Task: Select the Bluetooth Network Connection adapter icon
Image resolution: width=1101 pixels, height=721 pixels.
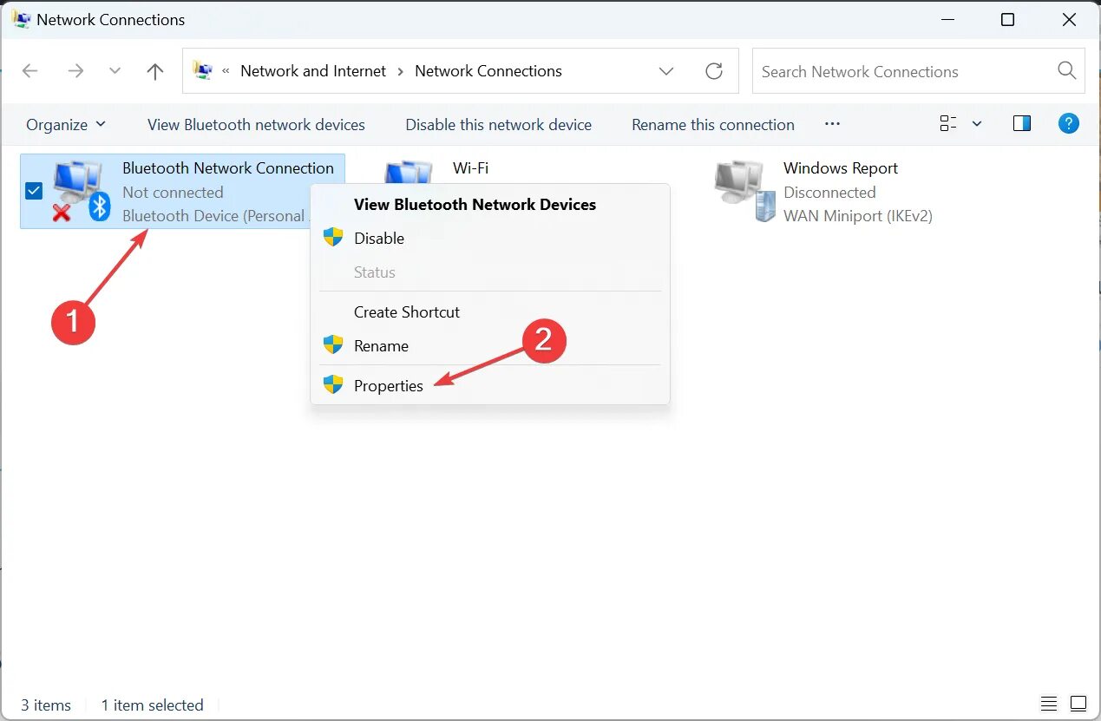Action: [82, 192]
